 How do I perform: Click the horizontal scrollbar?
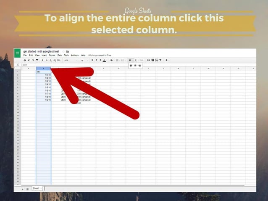(x=132, y=185)
